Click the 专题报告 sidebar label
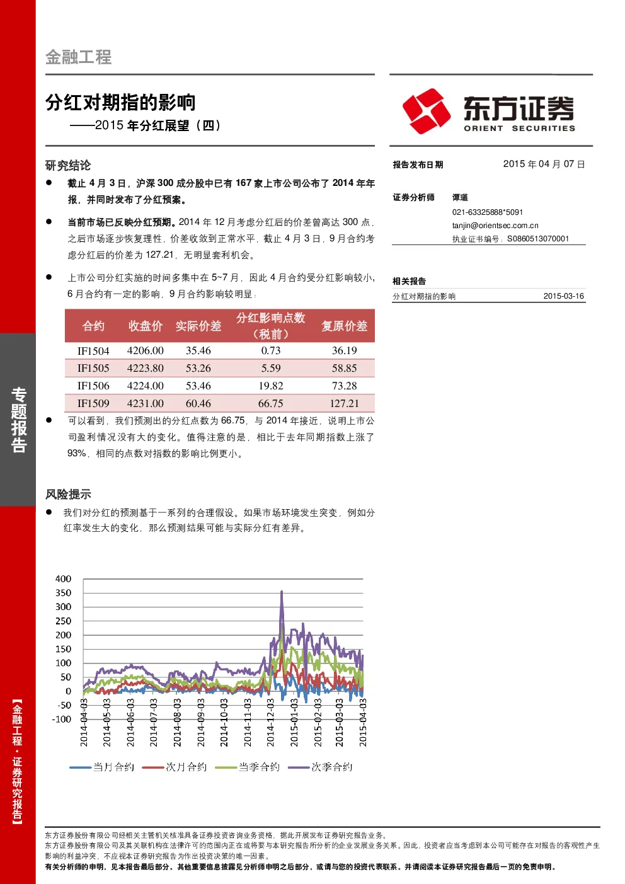The height and width of the screenshot is (884, 625). pos(19,420)
